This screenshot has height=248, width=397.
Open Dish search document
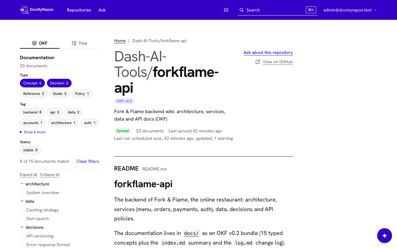pyautogui.click(x=38, y=219)
